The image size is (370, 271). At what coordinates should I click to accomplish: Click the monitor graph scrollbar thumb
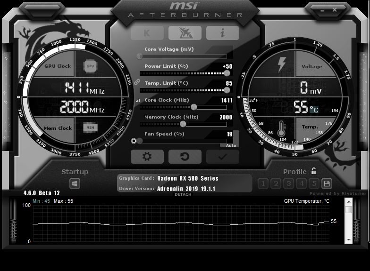tap(348, 210)
